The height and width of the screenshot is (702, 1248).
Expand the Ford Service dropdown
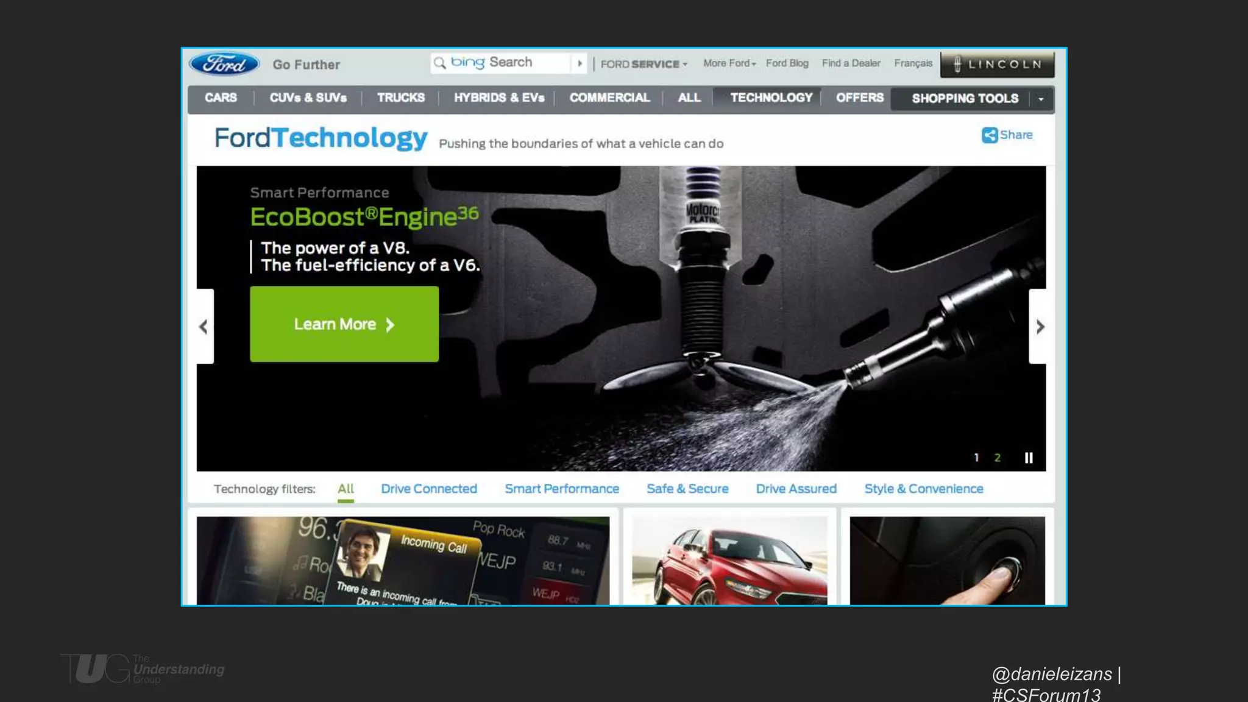coord(643,64)
